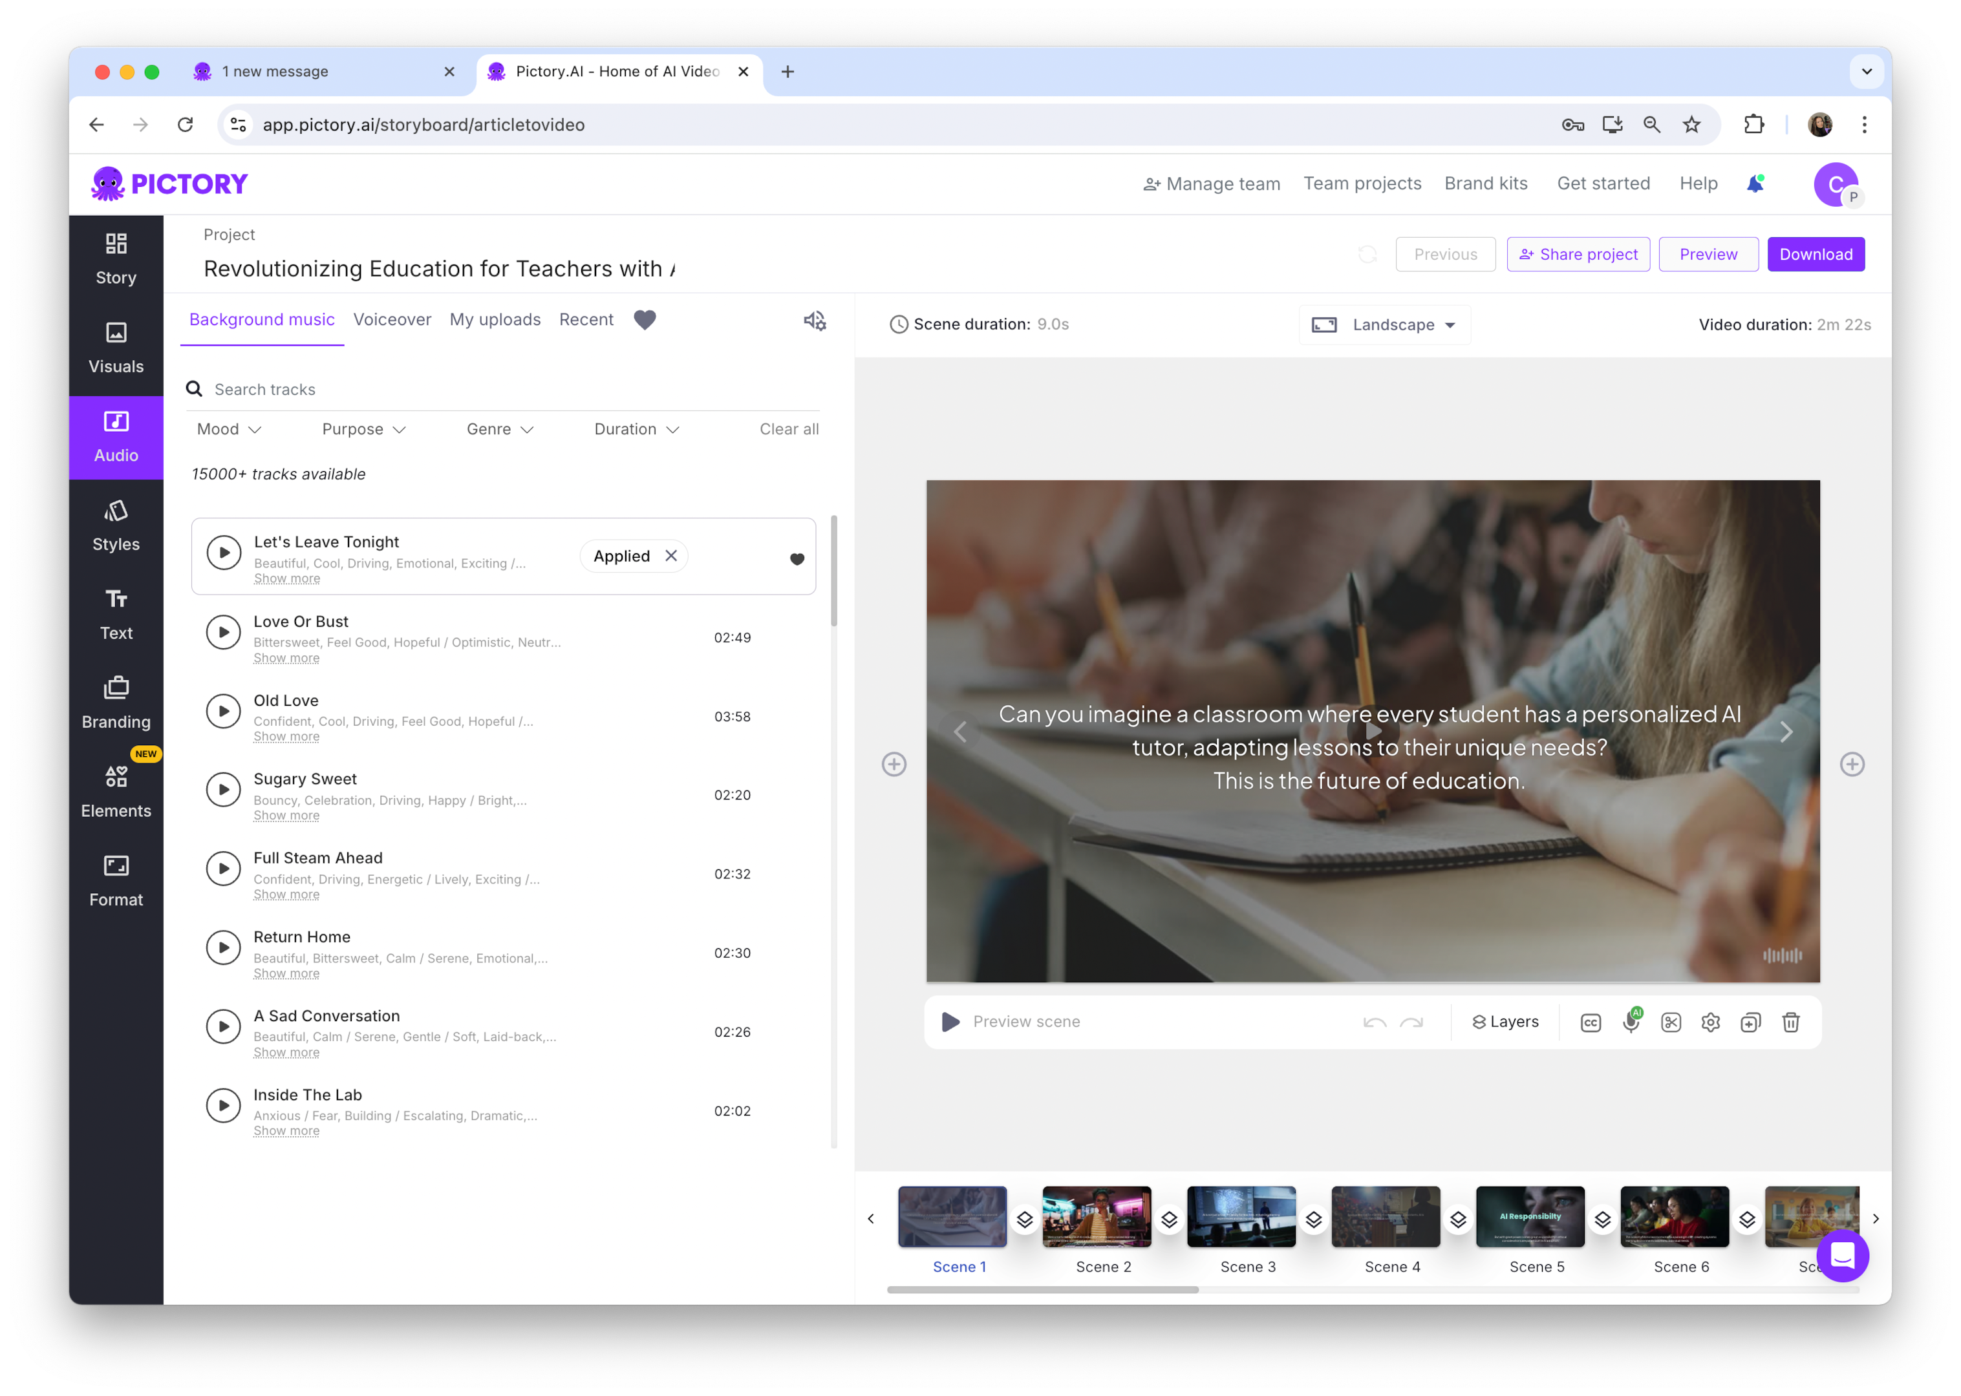Image resolution: width=1961 pixels, height=1396 pixels.
Task: Switch to the Voiceover tab
Action: [389, 319]
